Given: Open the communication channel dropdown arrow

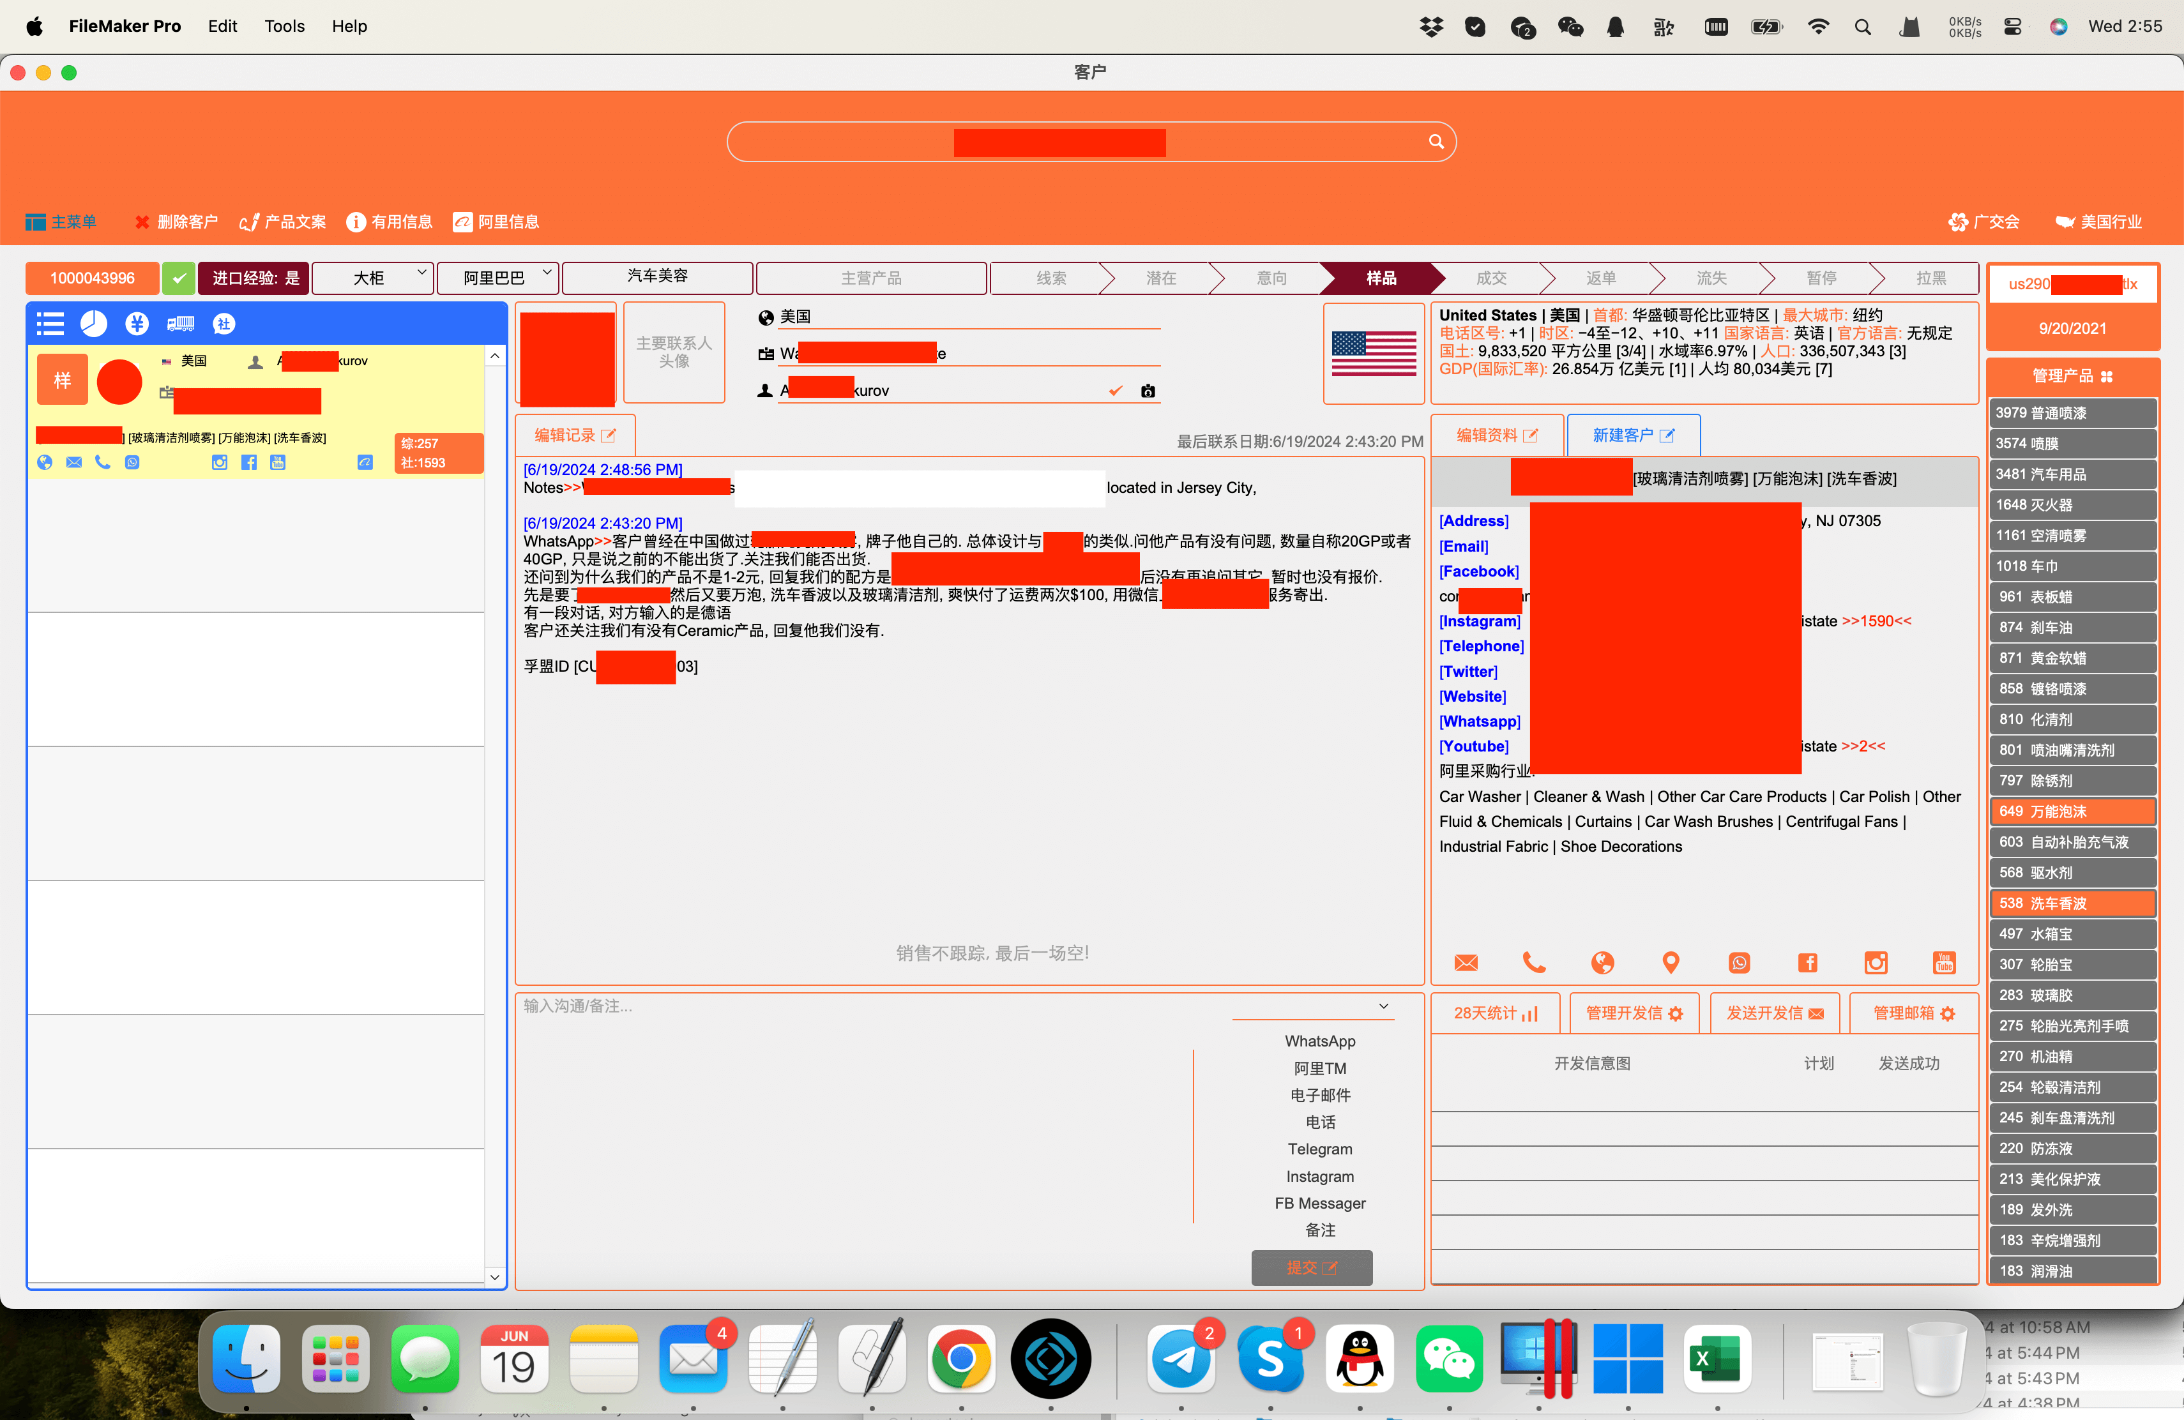Looking at the screenshot, I should coord(1383,1006).
